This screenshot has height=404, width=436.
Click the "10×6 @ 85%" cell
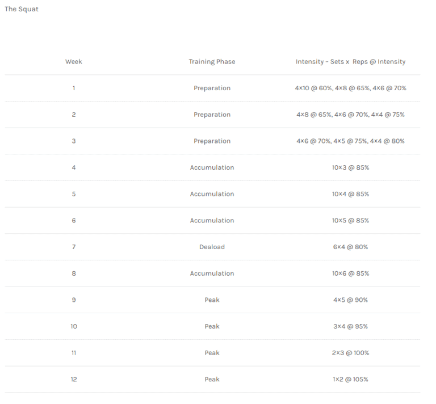click(x=350, y=273)
